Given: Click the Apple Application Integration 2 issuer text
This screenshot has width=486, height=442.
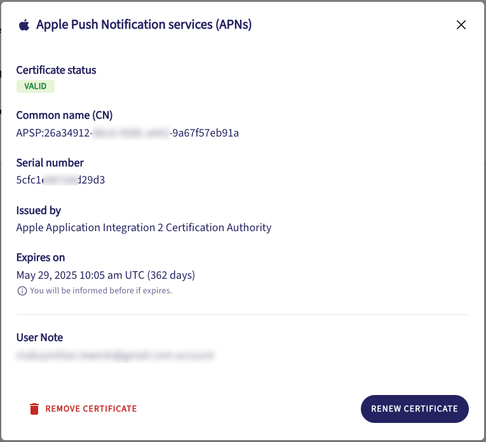Looking at the screenshot, I should click(144, 227).
